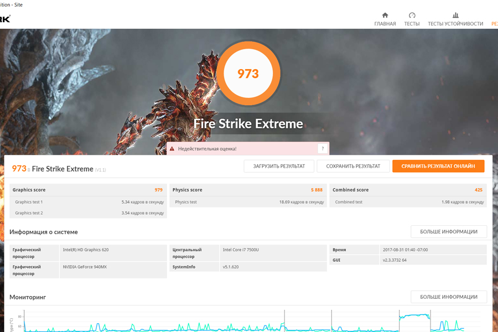Click the monitoring temperature graph
Image resolution: width=498 pixels, height=332 pixels.
click(x=248, y=321)
